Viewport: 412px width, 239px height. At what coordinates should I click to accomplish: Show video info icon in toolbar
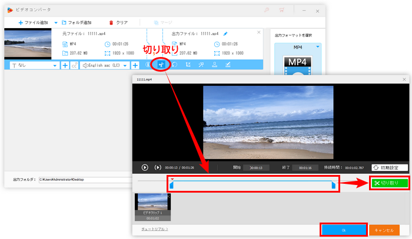(x=148, y=65)
